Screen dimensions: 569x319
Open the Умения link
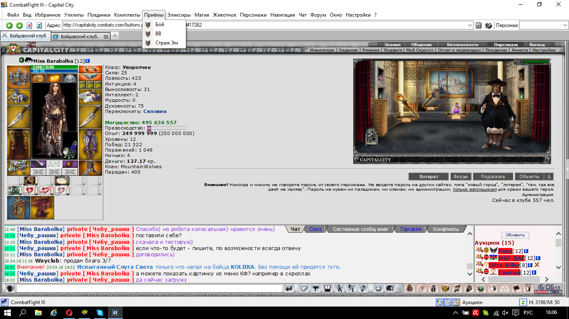pyautogui.click(x=371, y=50)
